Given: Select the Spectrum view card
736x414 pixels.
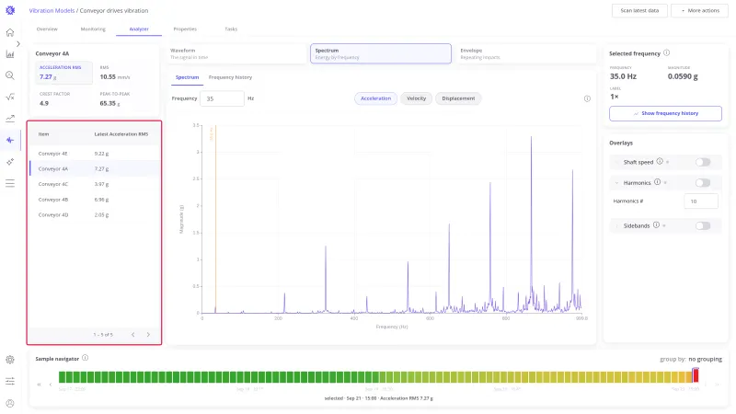Looking at the screenshot, I should click(381, 53).
